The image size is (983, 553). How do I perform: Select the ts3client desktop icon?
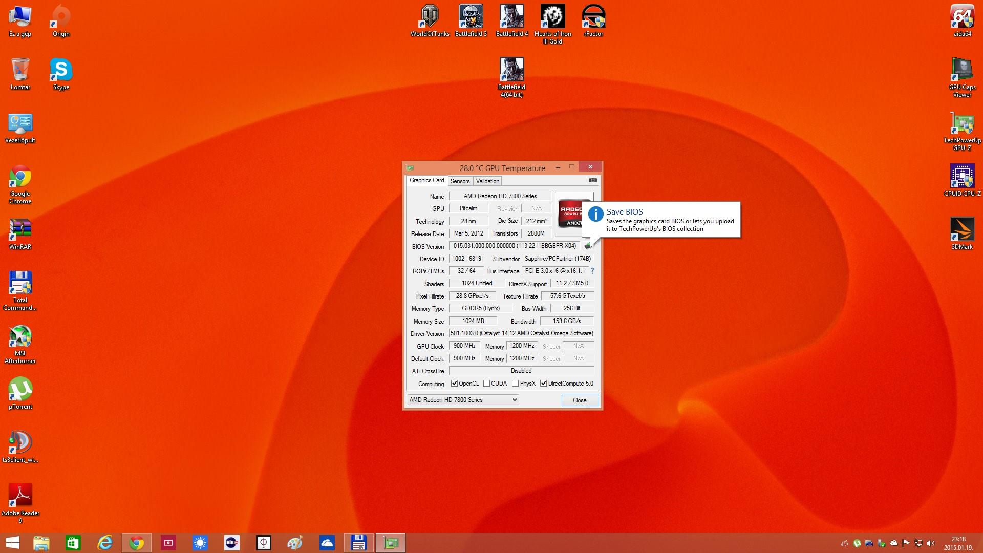[x=20, y=446]
